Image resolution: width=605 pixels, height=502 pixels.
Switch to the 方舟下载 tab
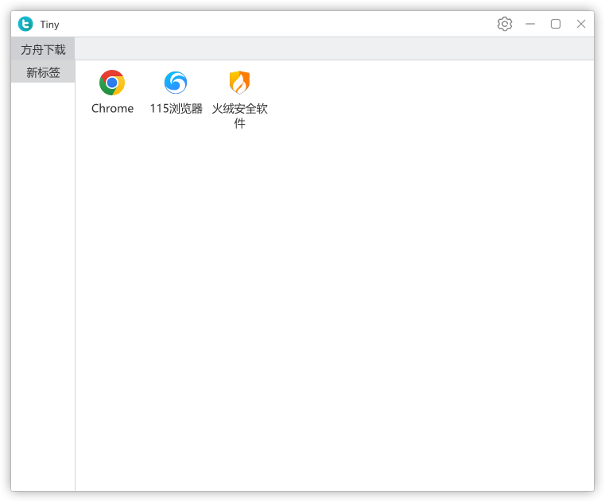click(x=43, y=49)
